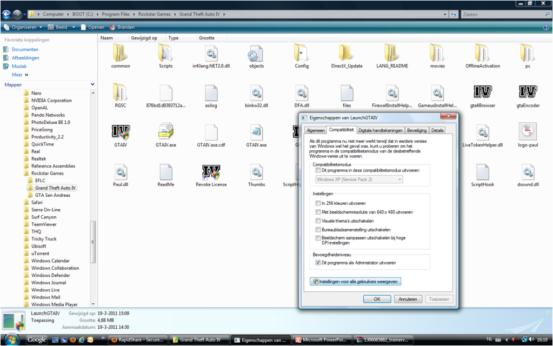The height and width of the screenshot is (346, 553).
Task: Switch to the Algemeen tab
Action: coord(315,130)
